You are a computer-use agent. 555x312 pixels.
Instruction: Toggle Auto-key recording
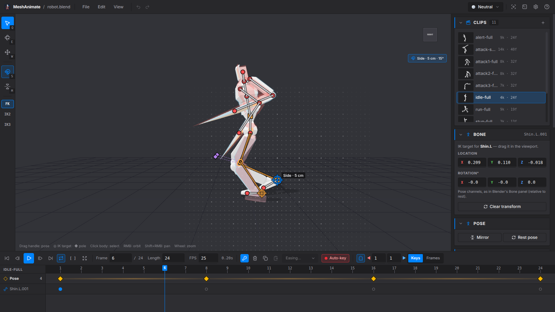(335, 258)
